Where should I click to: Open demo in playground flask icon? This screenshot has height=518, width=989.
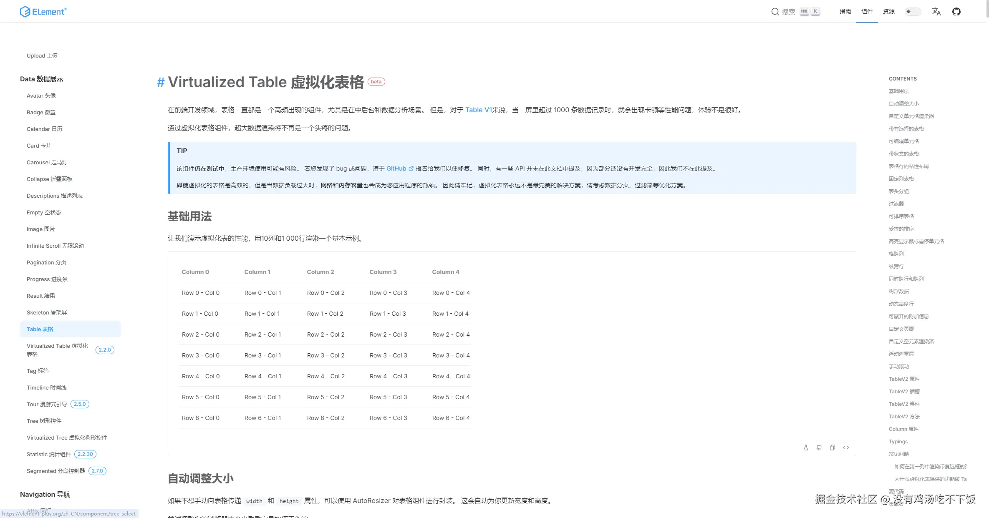[806, 448]
